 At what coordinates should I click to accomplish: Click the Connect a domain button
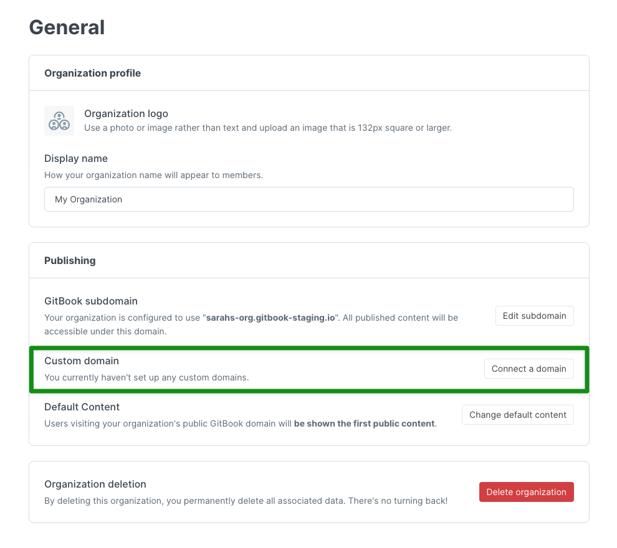click(529, 369)
